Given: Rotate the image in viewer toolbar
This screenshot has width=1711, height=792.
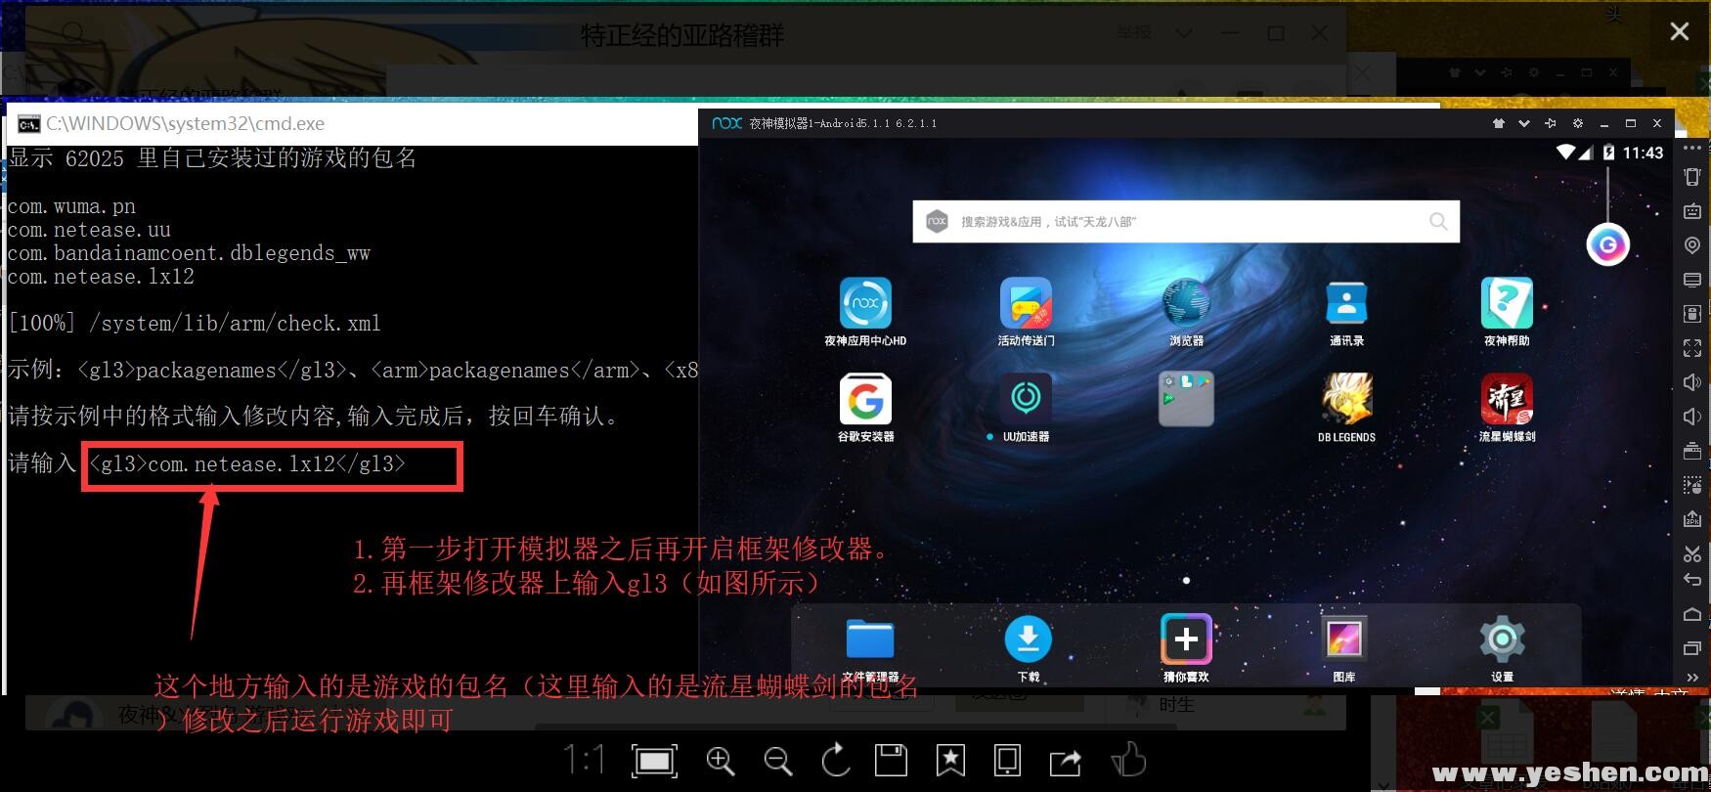Looking at the screenshot, I should tap(836, 760).
